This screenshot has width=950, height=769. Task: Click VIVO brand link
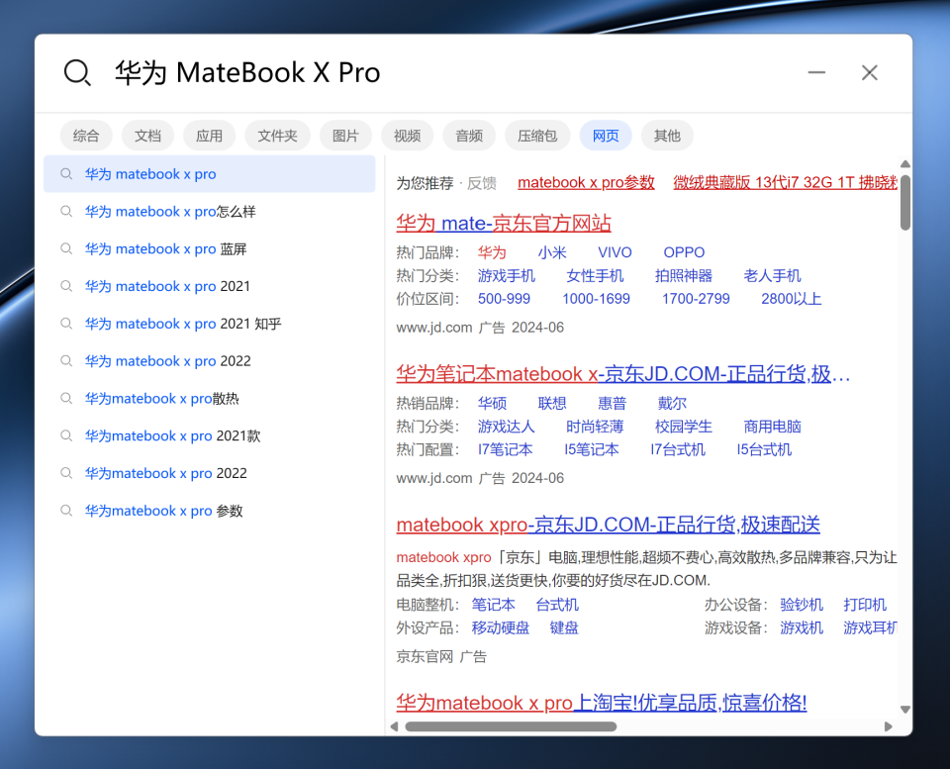pyautogui.click(x=615, y=252)
